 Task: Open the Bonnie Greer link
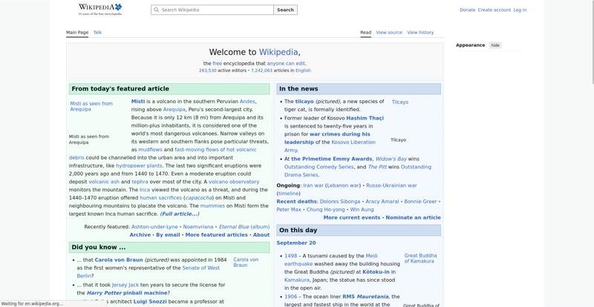420,202
